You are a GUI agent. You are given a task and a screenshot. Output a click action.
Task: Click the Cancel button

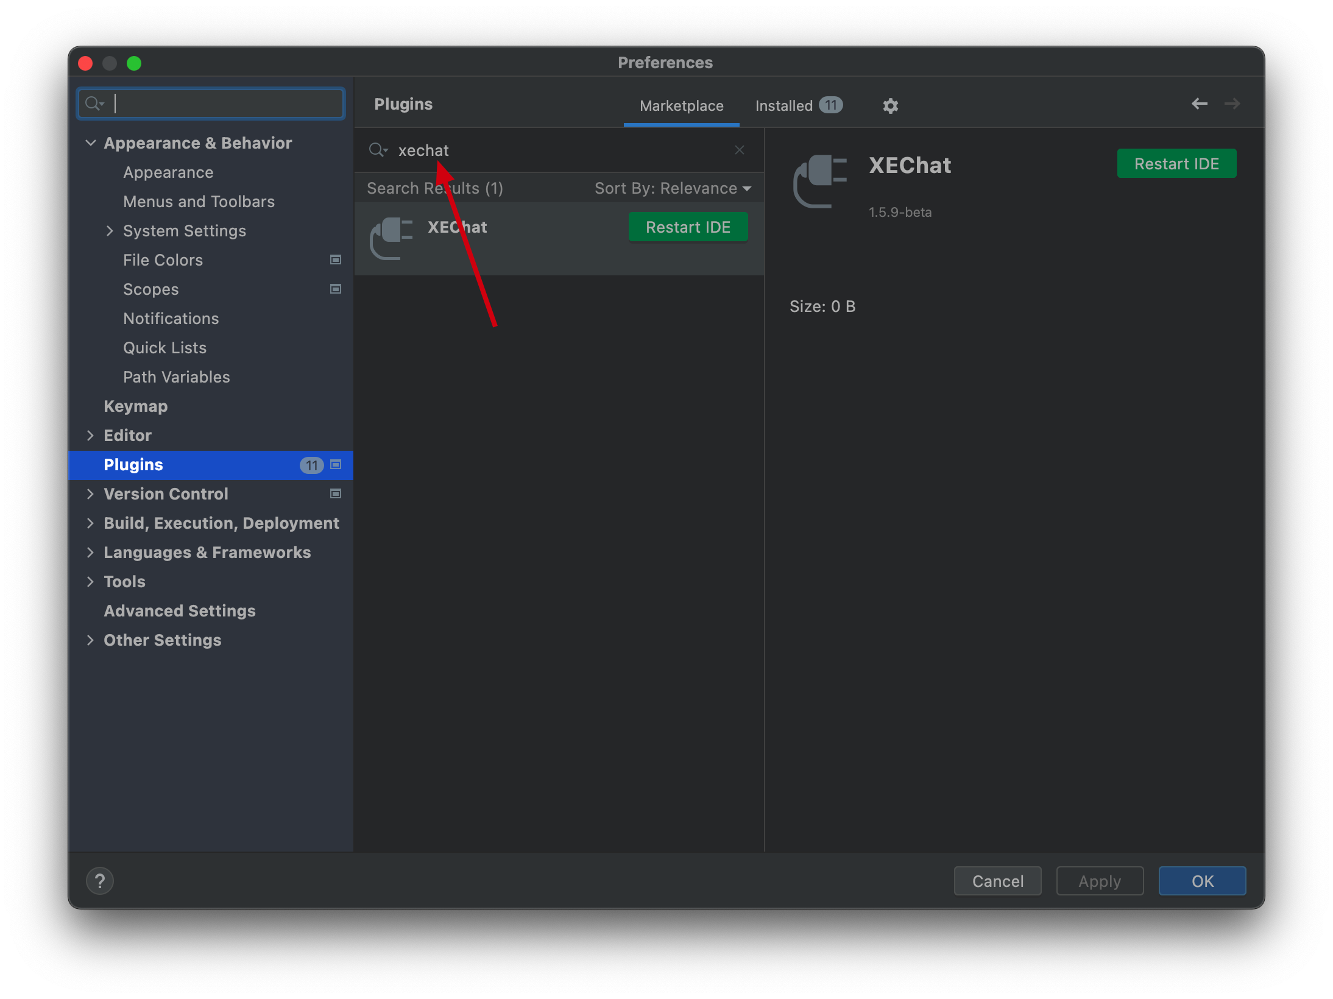tap(997, 881)
